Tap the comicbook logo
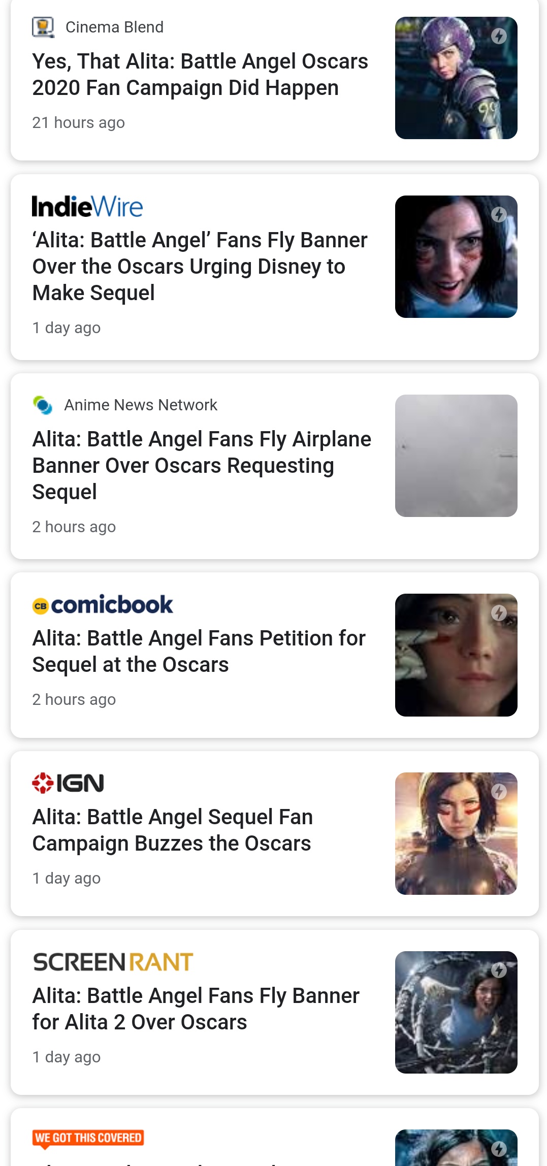 103,605
